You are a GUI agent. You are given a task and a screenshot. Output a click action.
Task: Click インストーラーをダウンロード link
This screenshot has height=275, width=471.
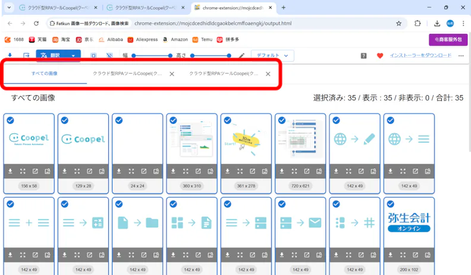click(420, 55)
